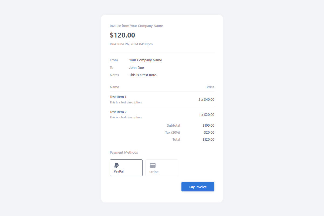Click the Price column header

tap(210, 87)
